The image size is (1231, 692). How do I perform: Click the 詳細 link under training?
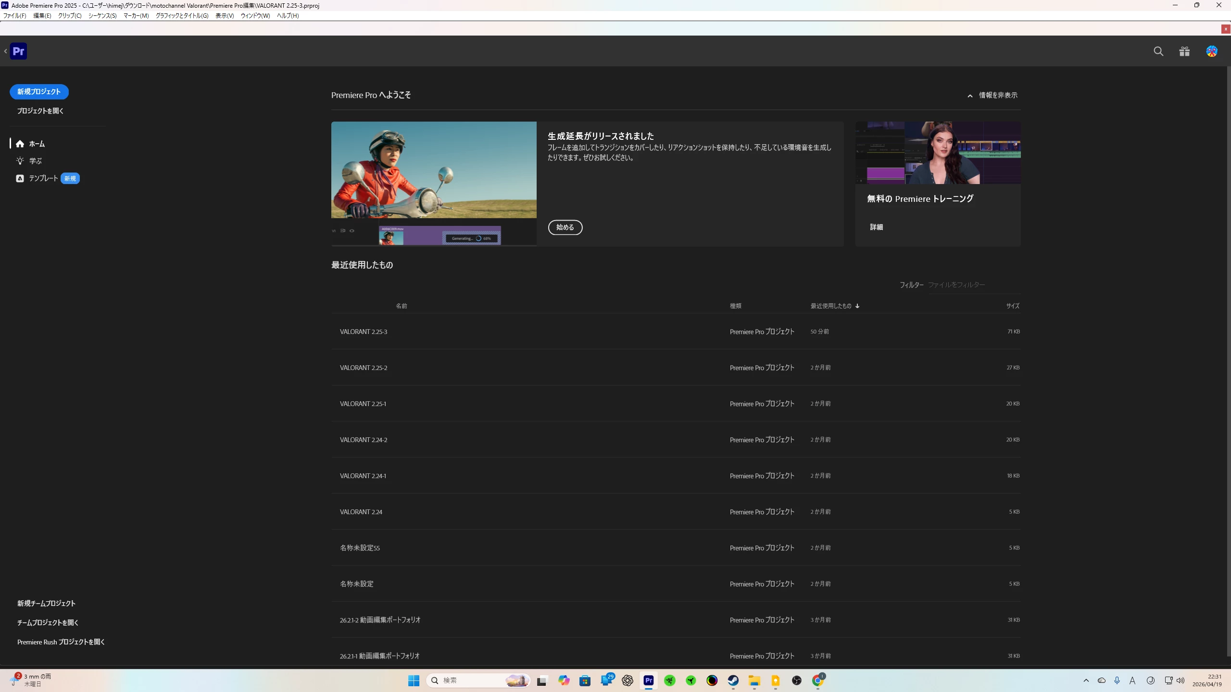click(x=876, y=227)
